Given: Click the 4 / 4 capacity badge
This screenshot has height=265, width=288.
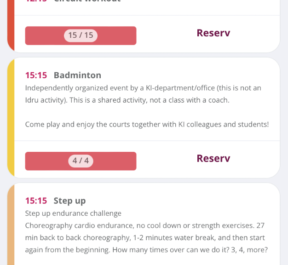Looking at the screenshot, I should 81,161.
